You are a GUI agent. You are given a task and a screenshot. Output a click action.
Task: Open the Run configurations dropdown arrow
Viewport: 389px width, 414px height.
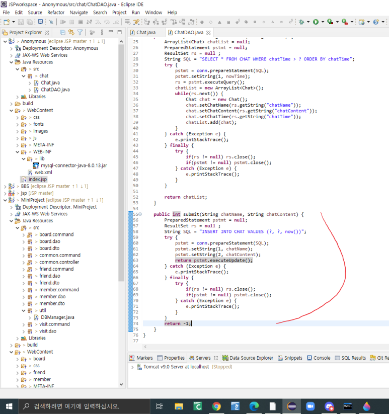[323, 22]
